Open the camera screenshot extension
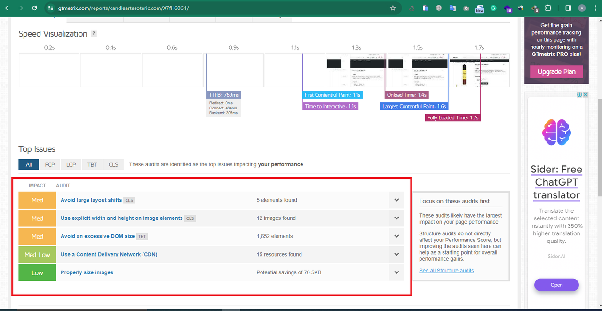This screenshot has height=311, width=602. click(466, 8)
